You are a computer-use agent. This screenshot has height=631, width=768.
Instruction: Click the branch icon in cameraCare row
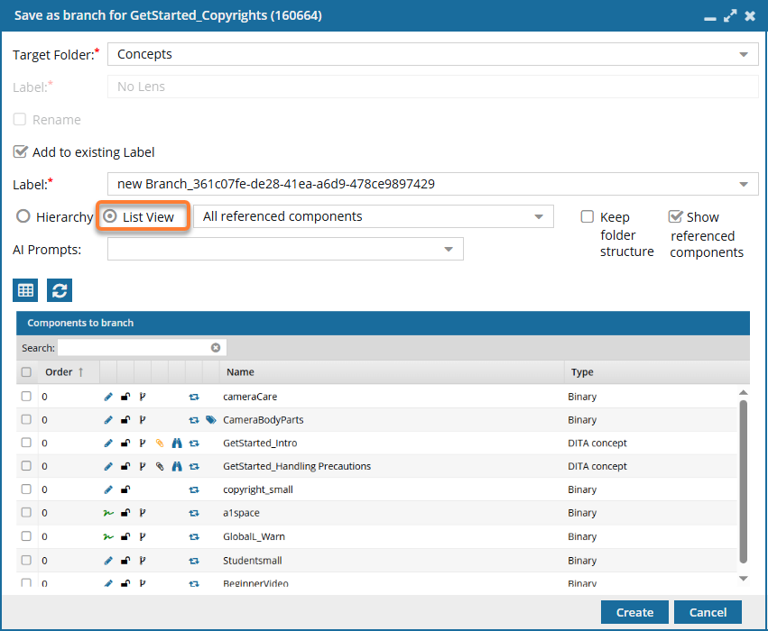coord(143,397)
